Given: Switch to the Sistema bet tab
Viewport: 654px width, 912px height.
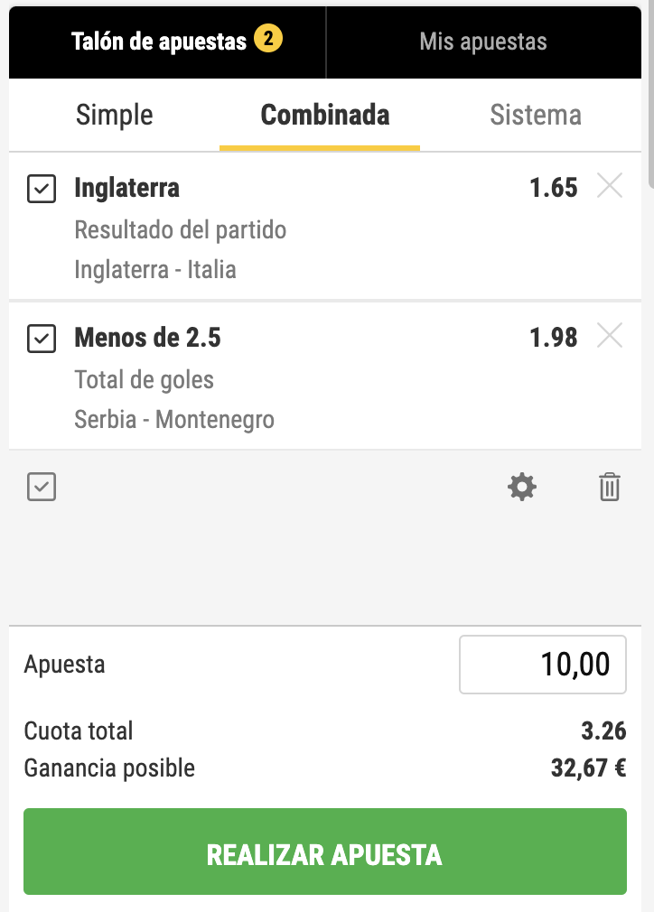Looking at the screenshot, I should [x=536, y=116].
